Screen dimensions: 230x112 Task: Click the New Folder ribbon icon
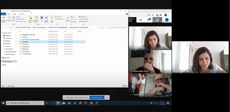coord(52,18)
